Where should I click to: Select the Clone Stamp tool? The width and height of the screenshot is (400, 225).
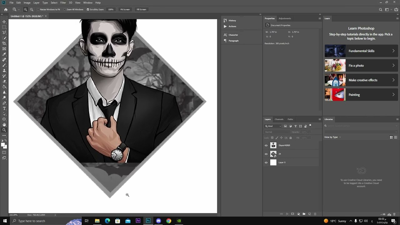(x=4, y=71)
